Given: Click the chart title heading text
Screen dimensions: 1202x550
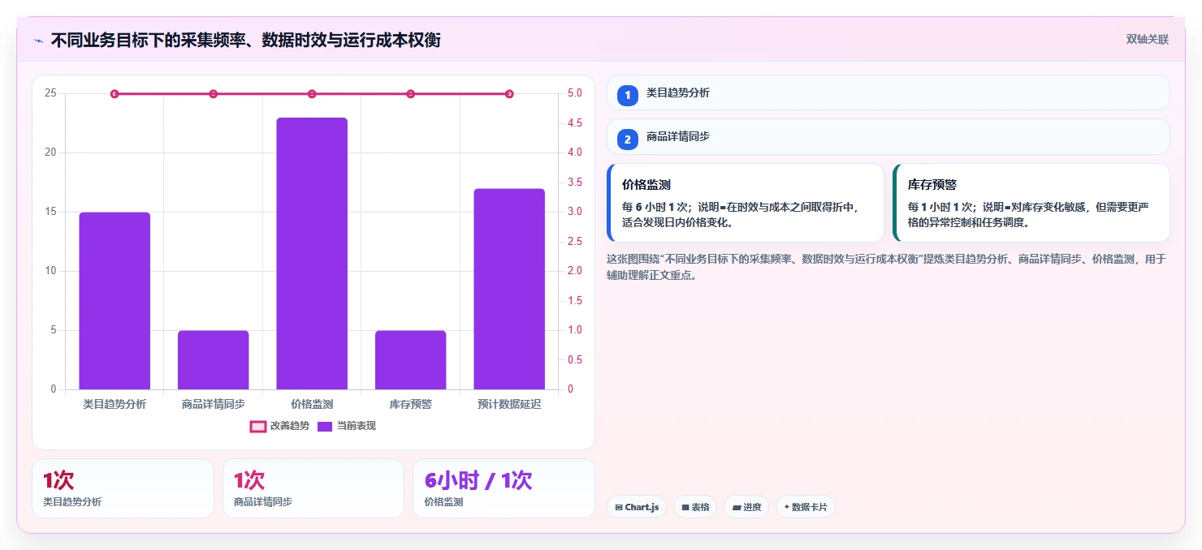Looking at the screenshot, I should (x=245, y=40).
